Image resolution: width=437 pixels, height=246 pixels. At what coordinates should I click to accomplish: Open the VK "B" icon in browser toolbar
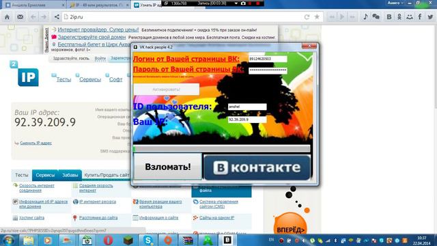tap(389, 16)
